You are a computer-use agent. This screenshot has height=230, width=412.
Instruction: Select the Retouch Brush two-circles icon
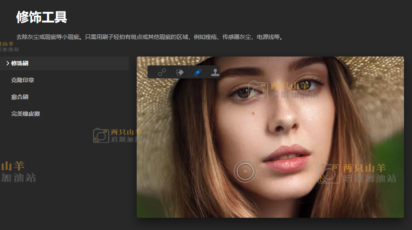point(162,72)
